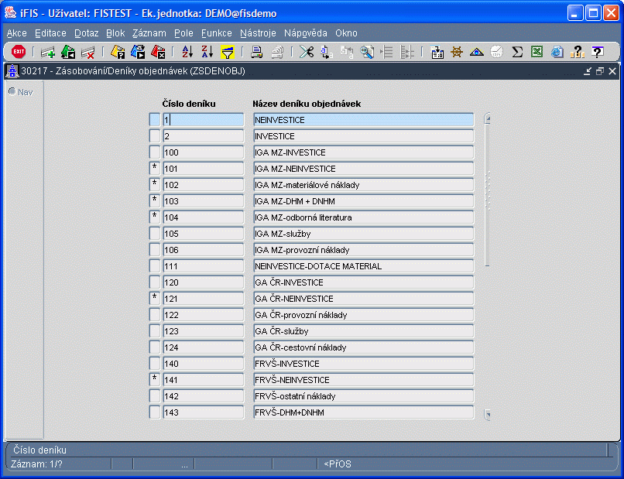This screenshot has height=479, width=624.
Task: Click number field containing 1
Action: tap(204, 120)
